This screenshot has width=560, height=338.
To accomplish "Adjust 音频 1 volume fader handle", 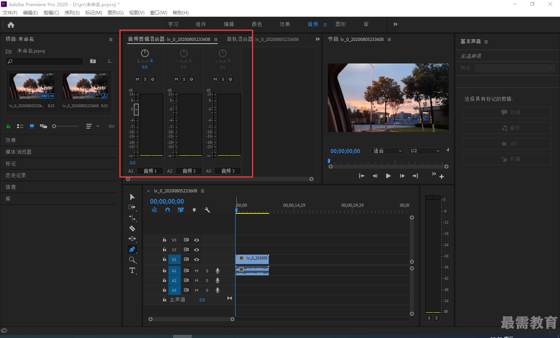I will [x=136, y=109].
